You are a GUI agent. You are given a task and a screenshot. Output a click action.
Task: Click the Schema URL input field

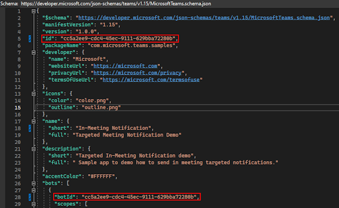pyautogui.click(x=180, y=4)
